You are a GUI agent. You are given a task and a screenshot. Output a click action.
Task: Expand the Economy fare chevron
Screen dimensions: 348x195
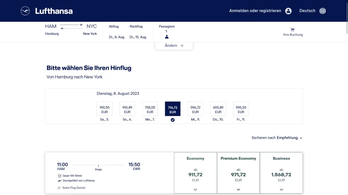[x=195, y=189]
